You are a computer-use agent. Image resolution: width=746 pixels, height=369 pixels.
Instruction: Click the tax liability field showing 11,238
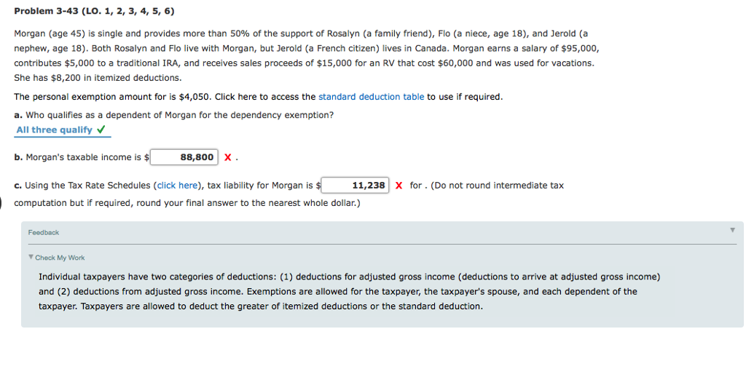pyautogui.click(x=356, y=185)
